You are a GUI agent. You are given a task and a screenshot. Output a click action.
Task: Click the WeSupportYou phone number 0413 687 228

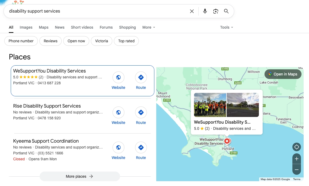tap(49, 83)
